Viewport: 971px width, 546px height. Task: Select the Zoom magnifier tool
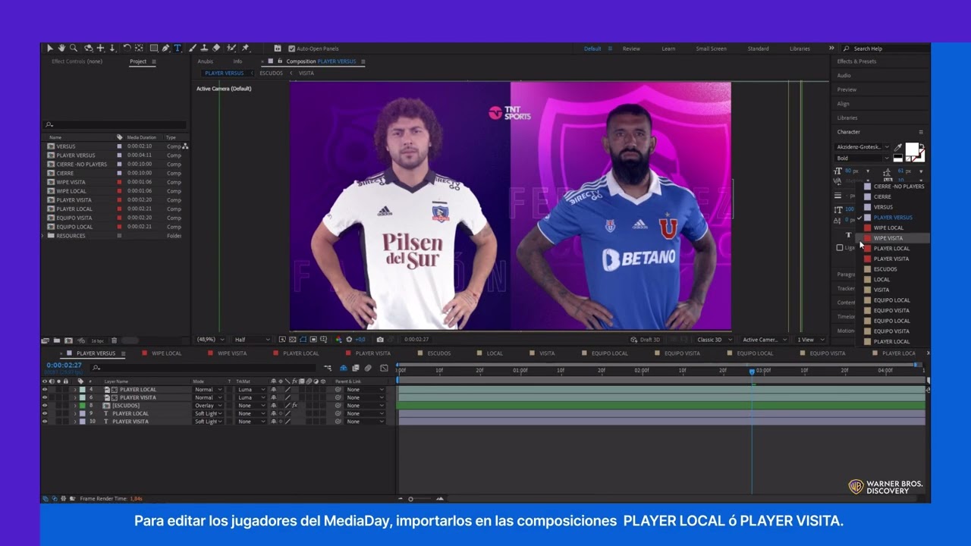(74, 48)
